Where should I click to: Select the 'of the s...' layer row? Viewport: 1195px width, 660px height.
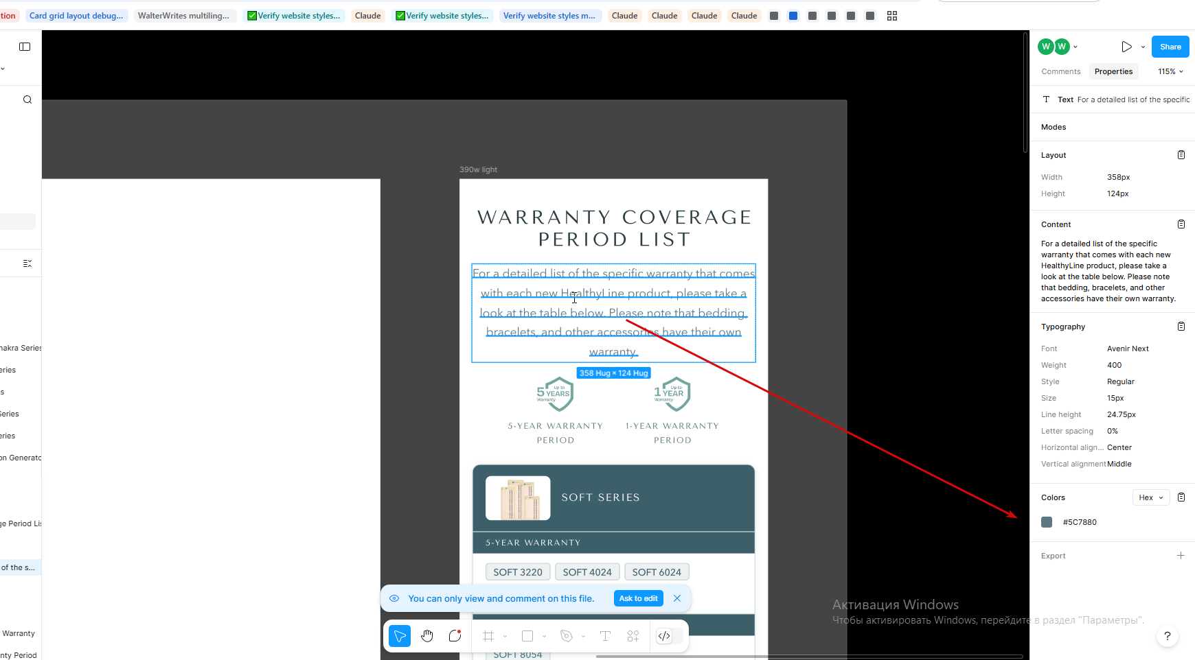[19, 567]
